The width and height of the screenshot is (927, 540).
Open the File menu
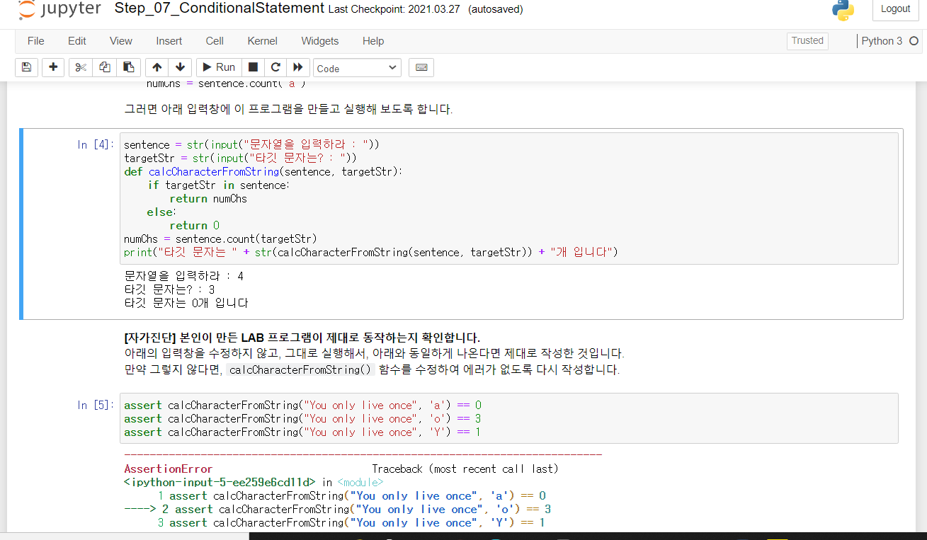(35, 41)
